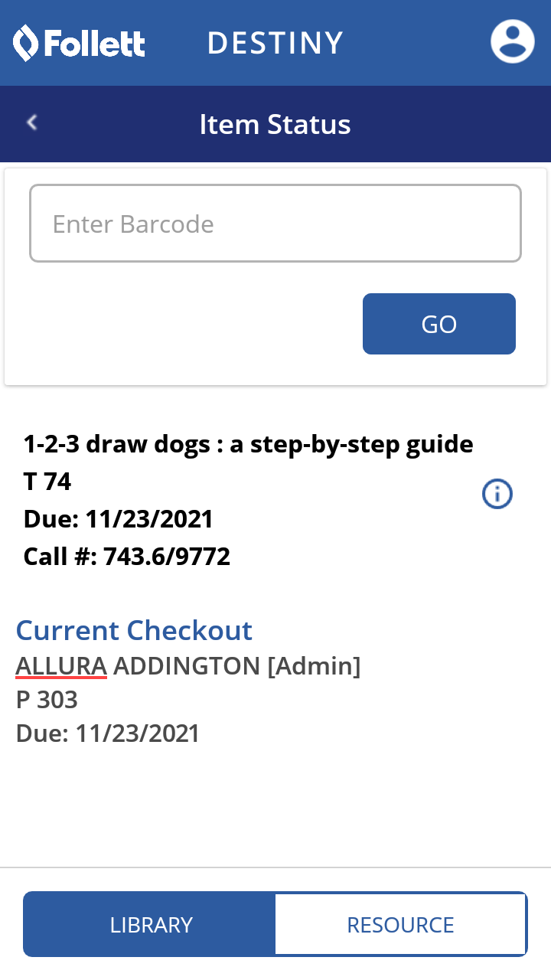551x980 pixels.
Task: Click the due date under Current Checkout
Action: click(107, 733)
